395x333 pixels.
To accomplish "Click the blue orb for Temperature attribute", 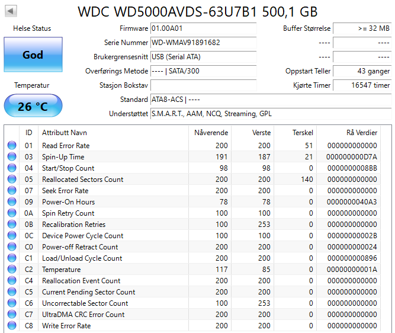I will click(12, 270).
